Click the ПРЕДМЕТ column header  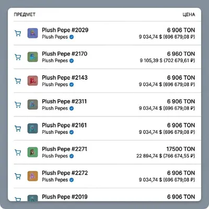tap(25, 15)
